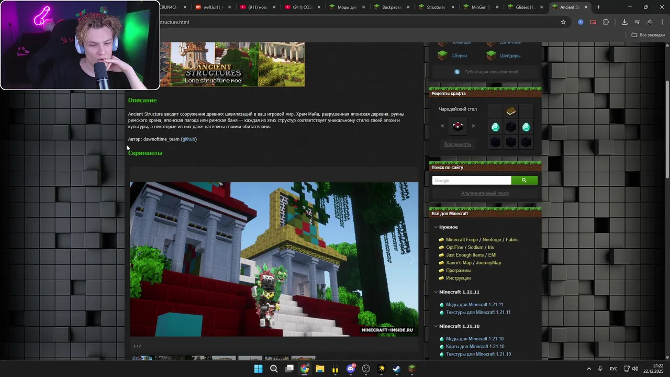This screenshot has width=670, height=377.
Task: Click the Enchanting table item icon
Action: [457, 126]
